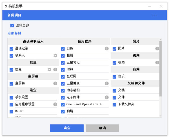Click info icon beside 主屏幕
Viewport: 169px width, 137px height.
pos(55,83)
